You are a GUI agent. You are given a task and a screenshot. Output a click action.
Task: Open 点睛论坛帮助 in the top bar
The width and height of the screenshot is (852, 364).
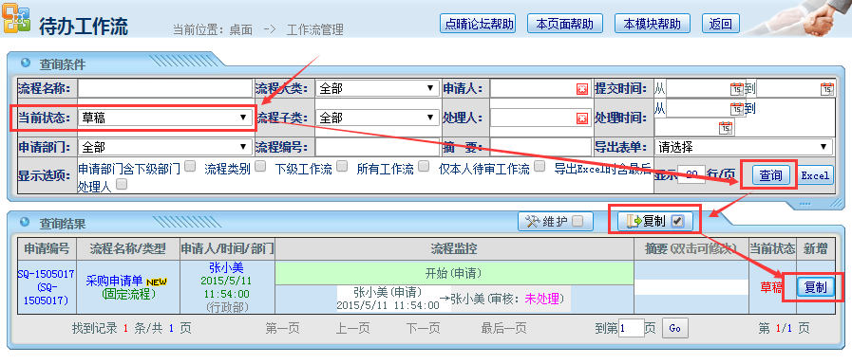tap(477, 24)
